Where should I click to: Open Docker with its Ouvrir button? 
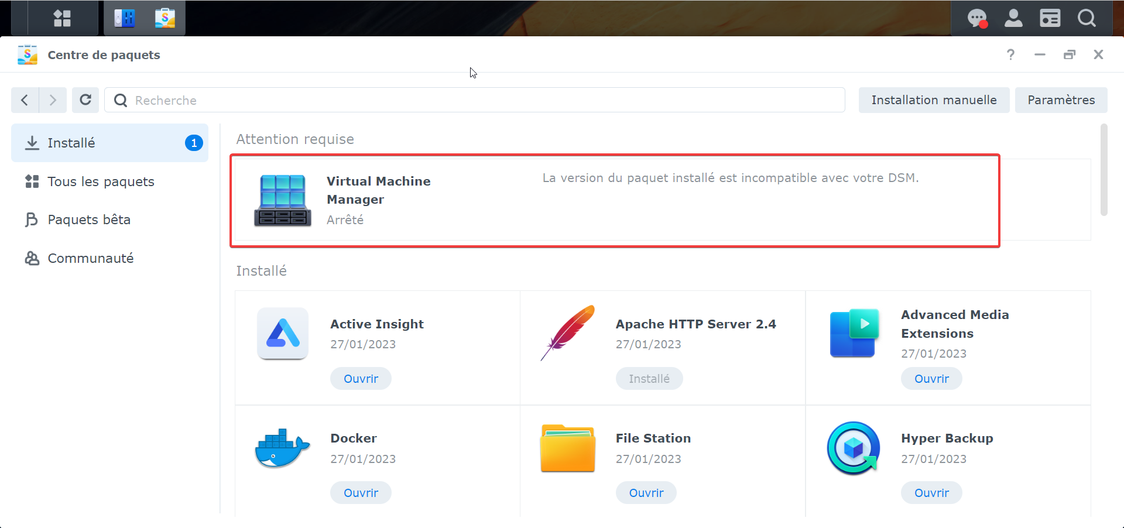361,493
